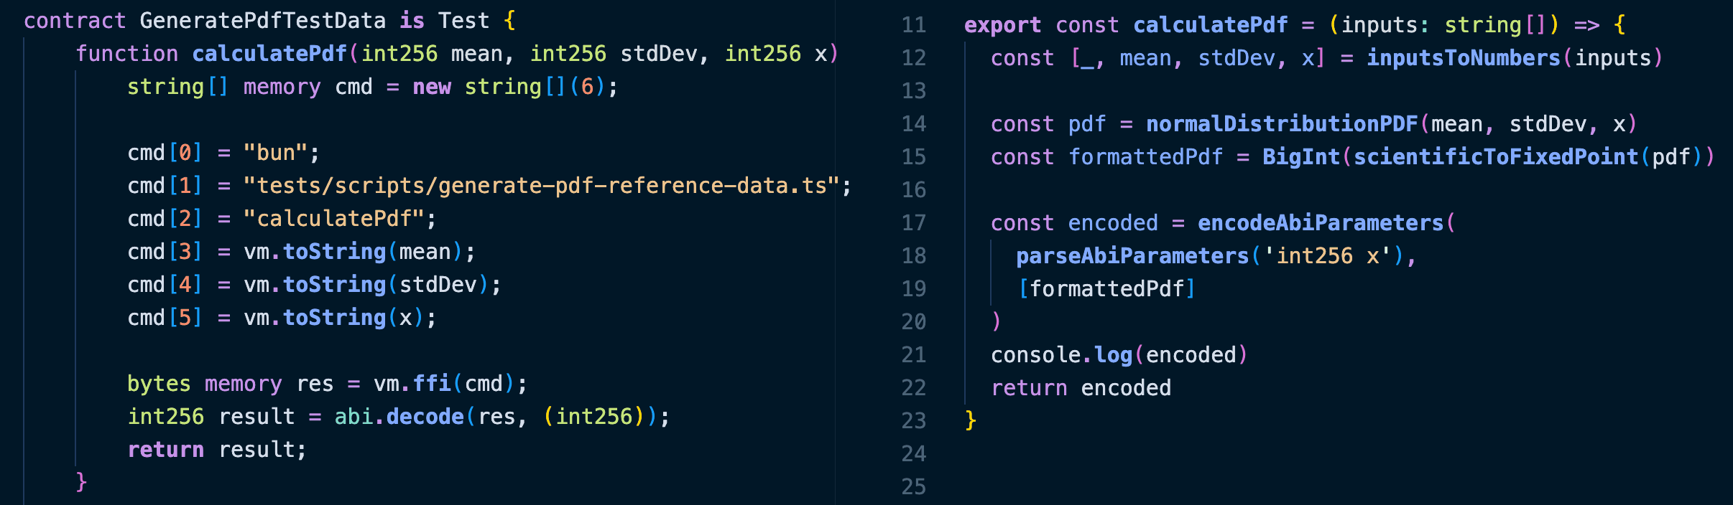Click GeneratePdfTestData contract name
Viewport: 1733px width, 505px height.
click(262, 21)
